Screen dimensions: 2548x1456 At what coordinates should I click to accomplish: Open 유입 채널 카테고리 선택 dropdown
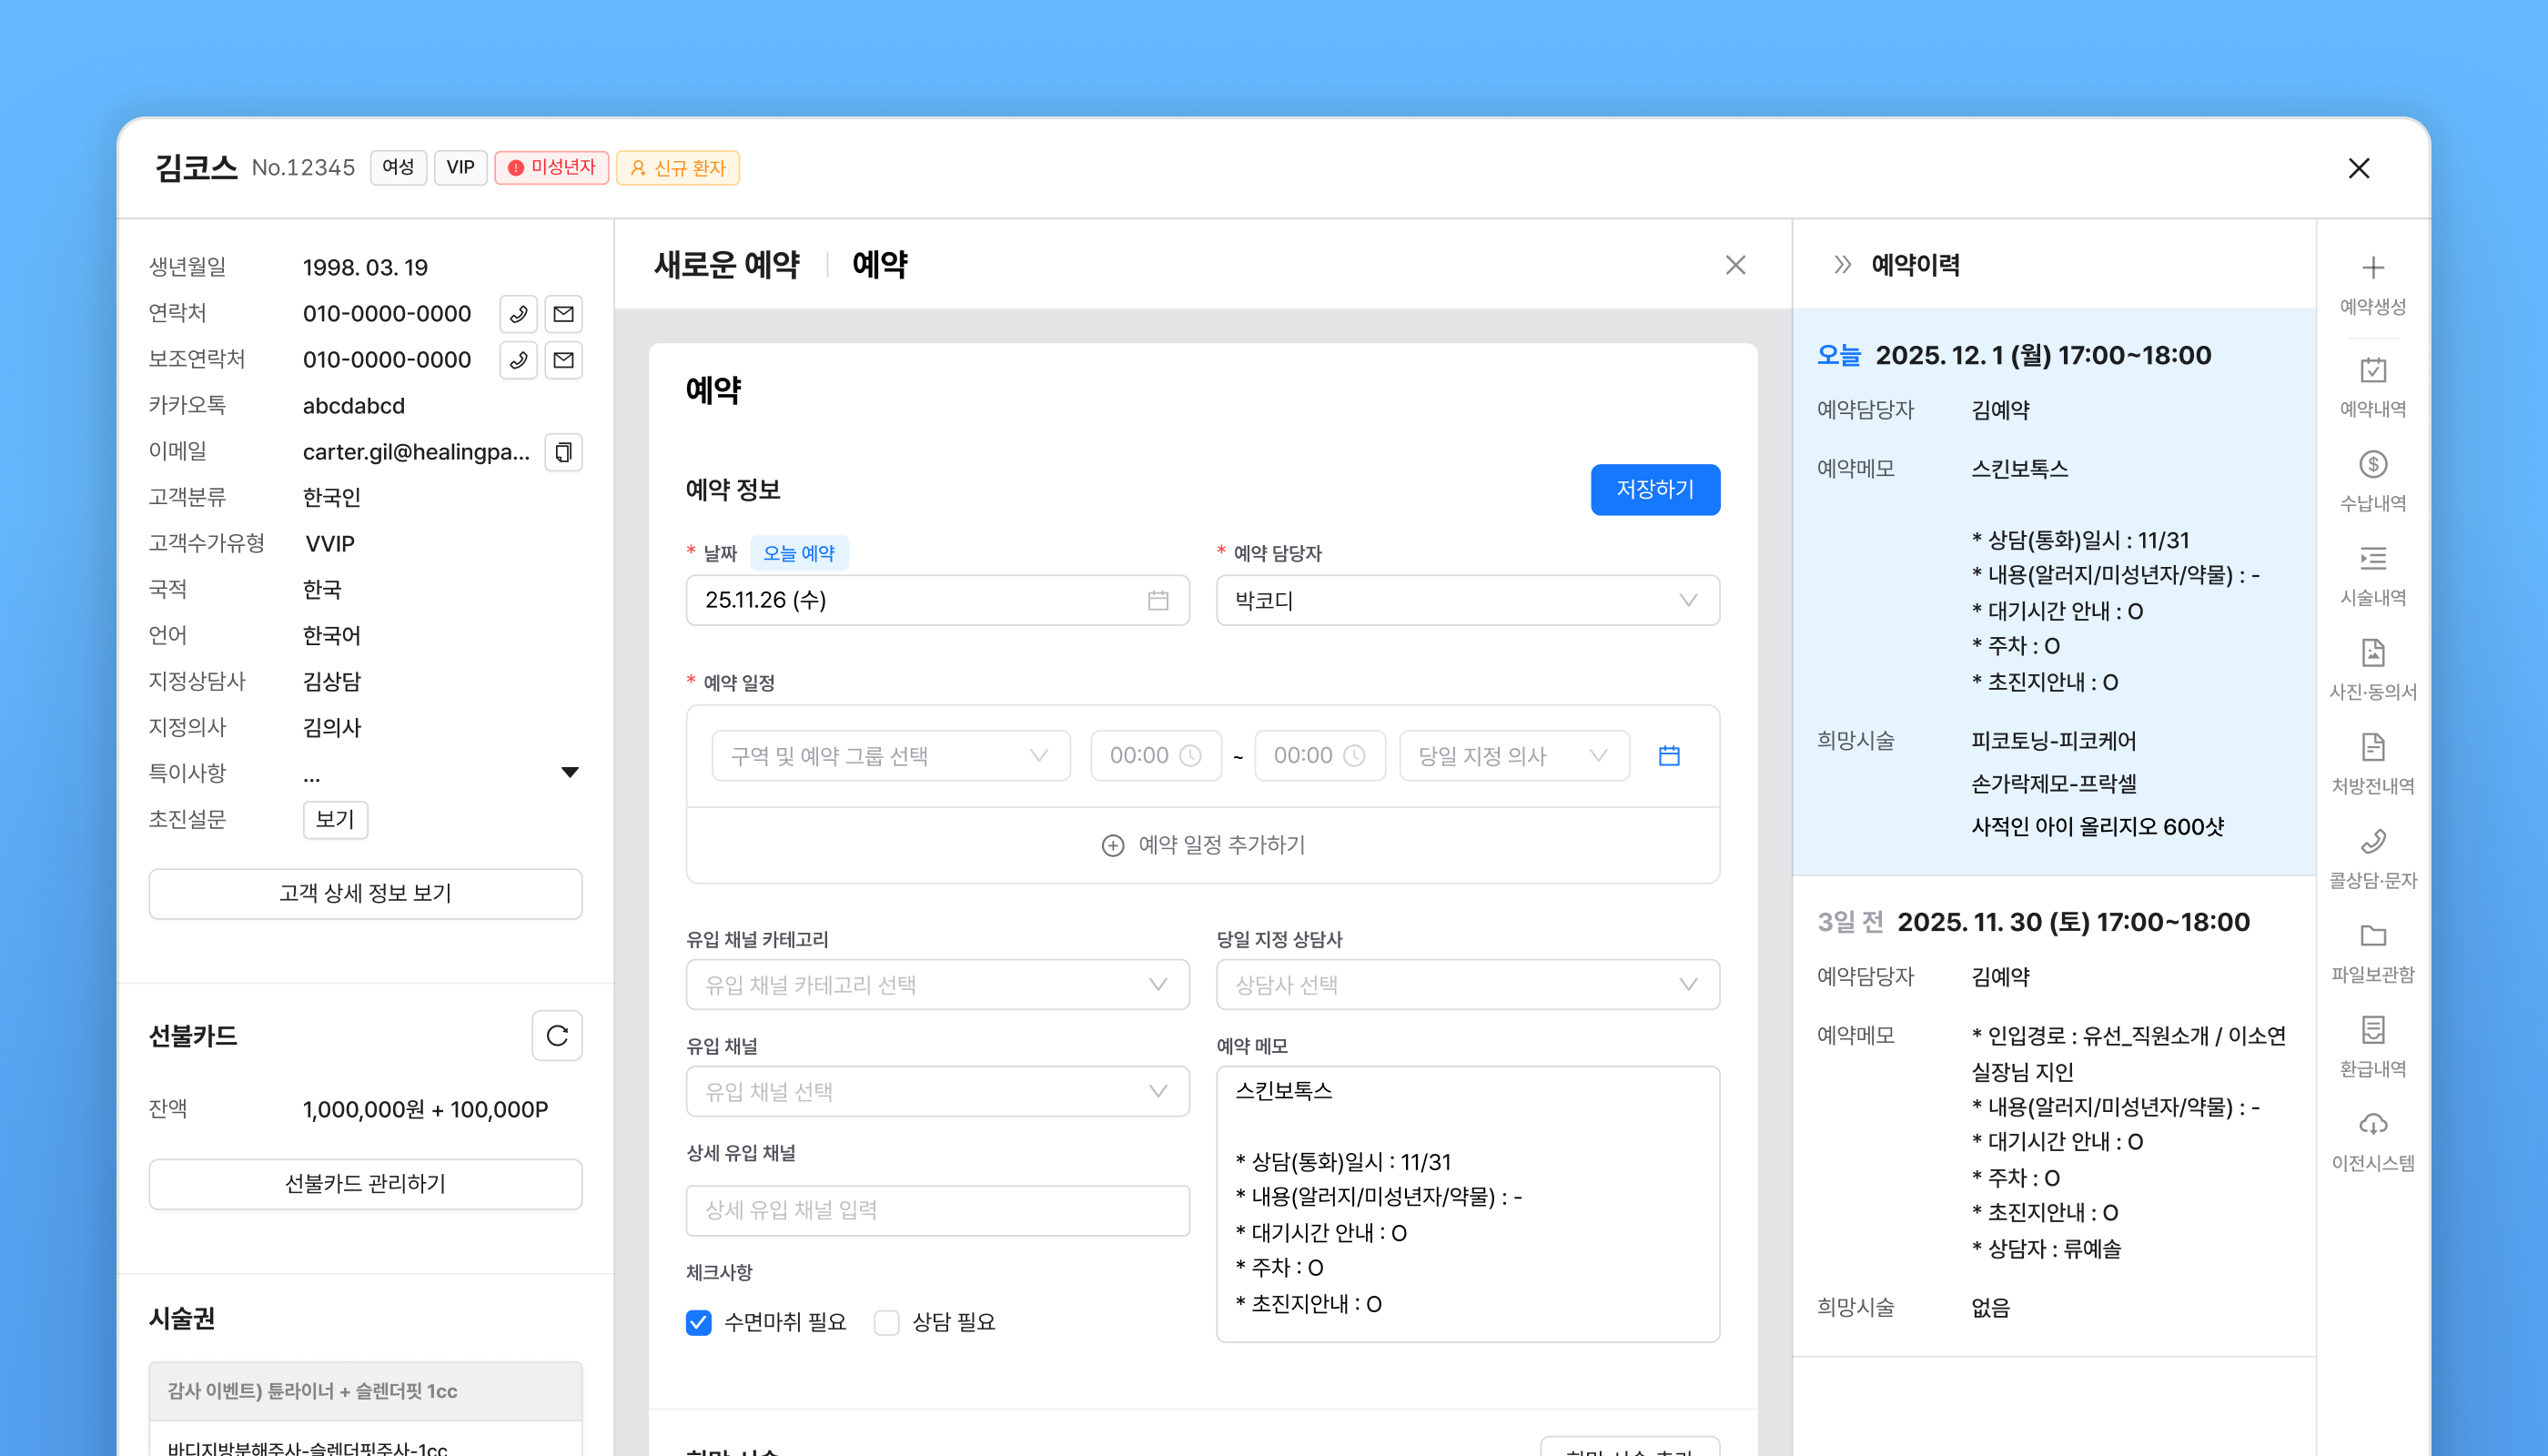tap(937, 985)
